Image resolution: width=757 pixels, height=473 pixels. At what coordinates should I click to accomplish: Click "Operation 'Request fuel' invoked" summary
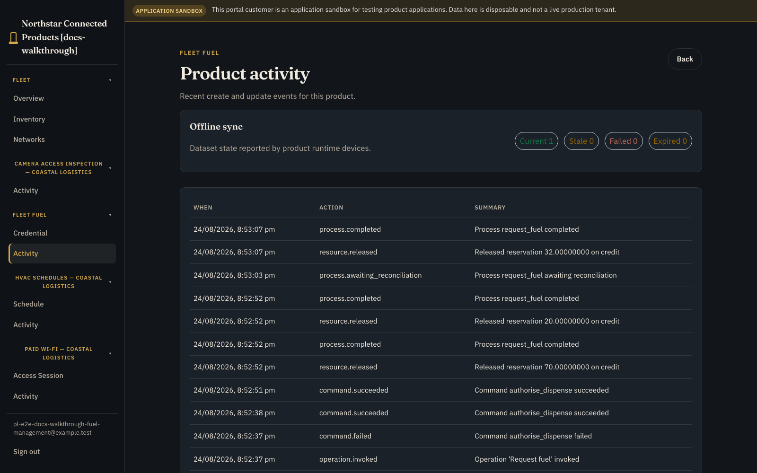click(527, 459)
